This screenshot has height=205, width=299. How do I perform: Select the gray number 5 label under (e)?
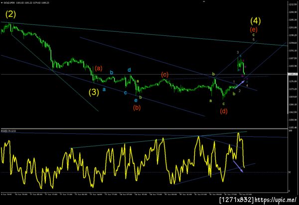coord(254,40)
